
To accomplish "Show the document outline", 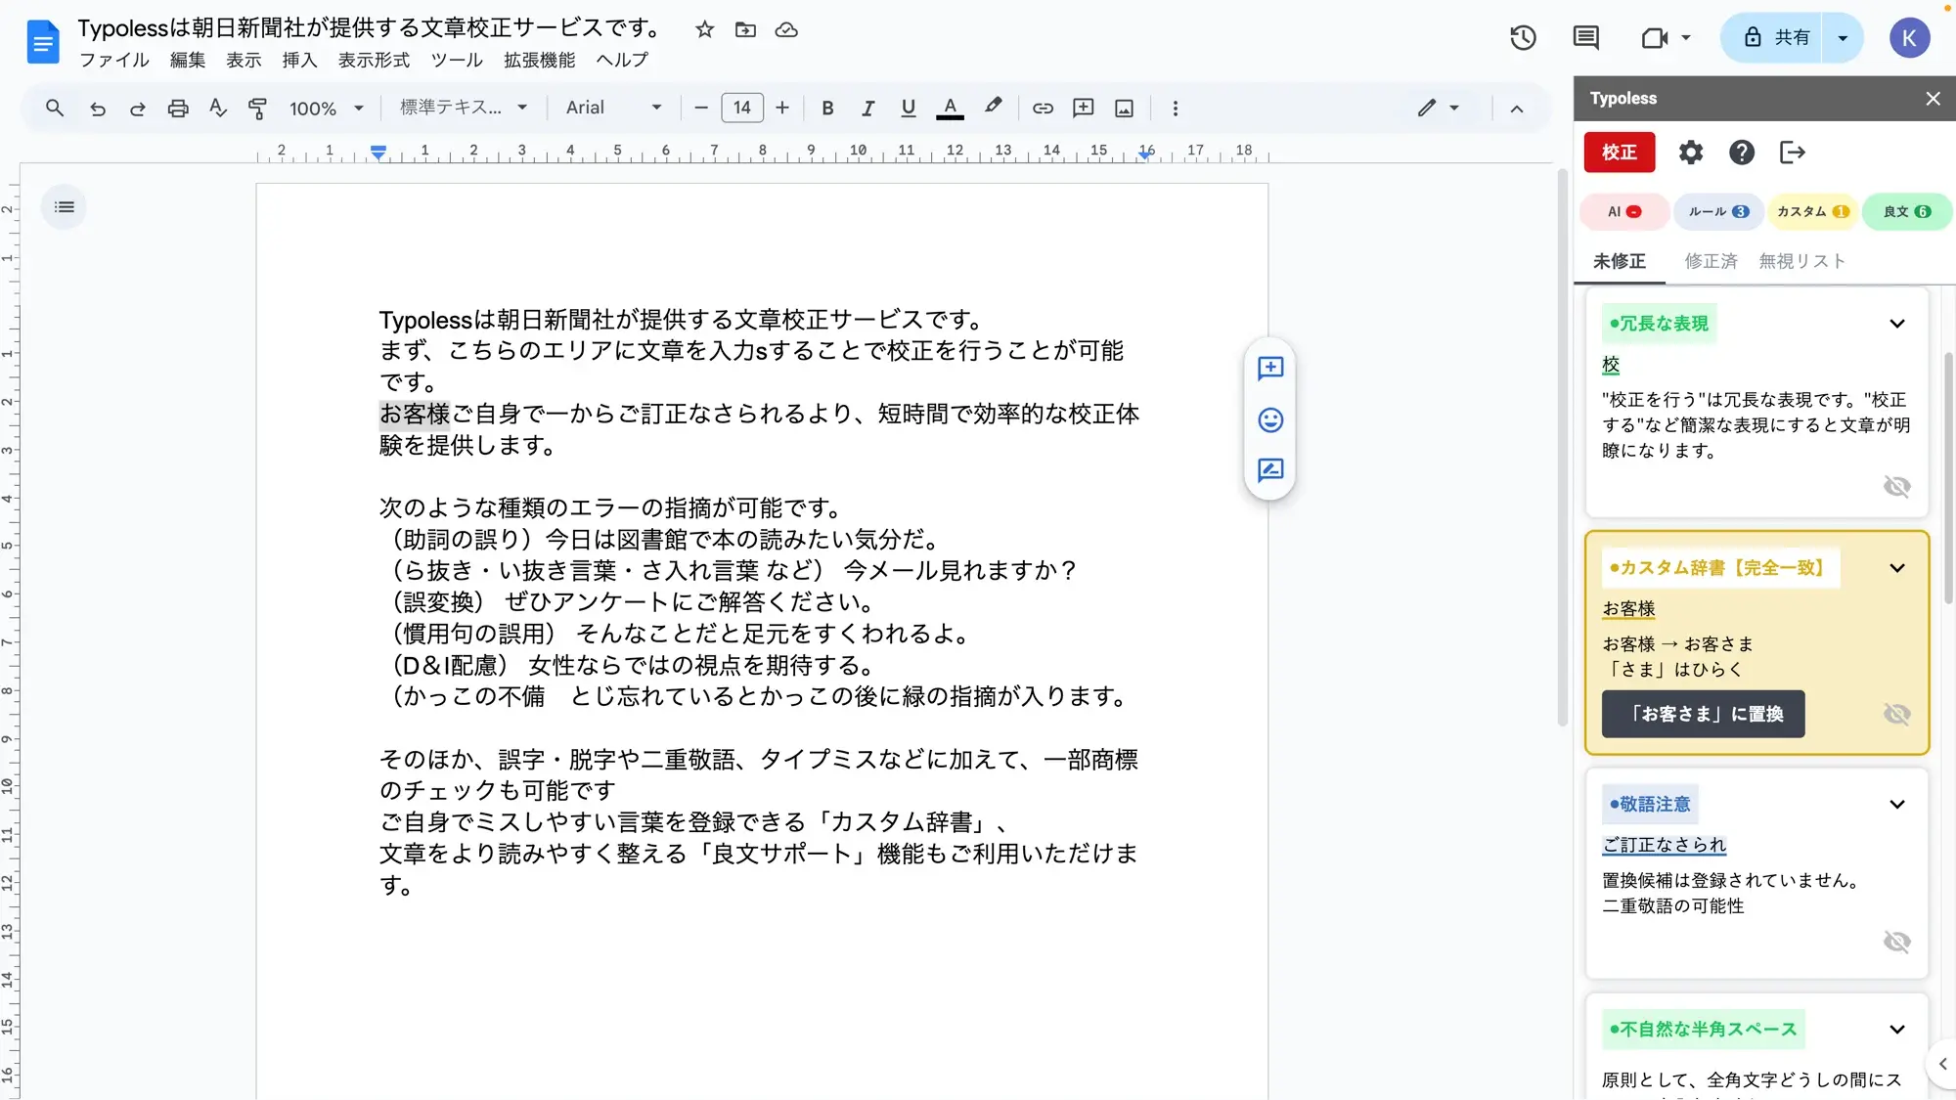I will [x=65, y=207].
